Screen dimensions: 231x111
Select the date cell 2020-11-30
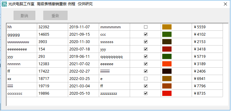click(83, 42)
